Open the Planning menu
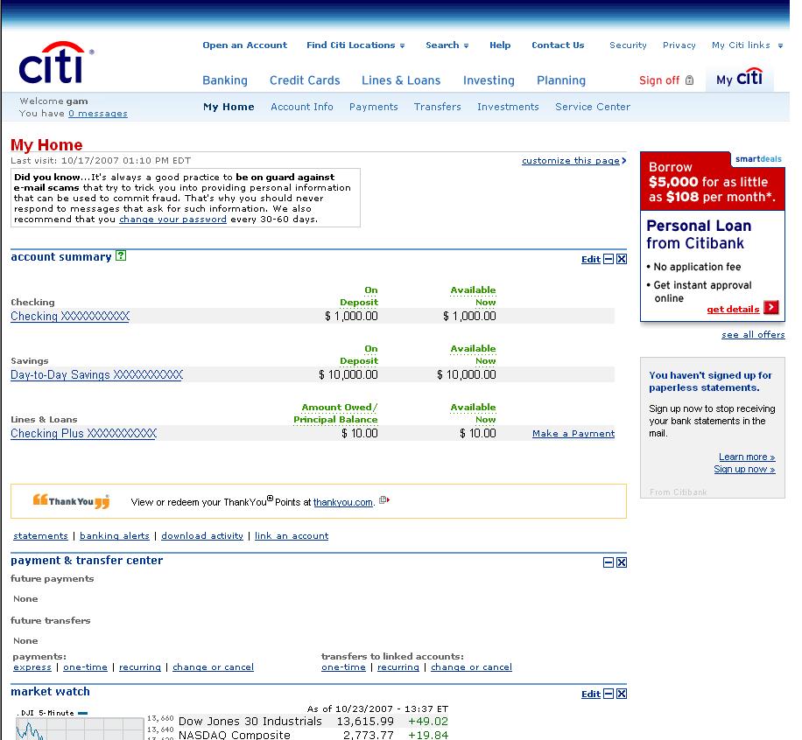Screen dimensions: 802x740 coord(561,80)
